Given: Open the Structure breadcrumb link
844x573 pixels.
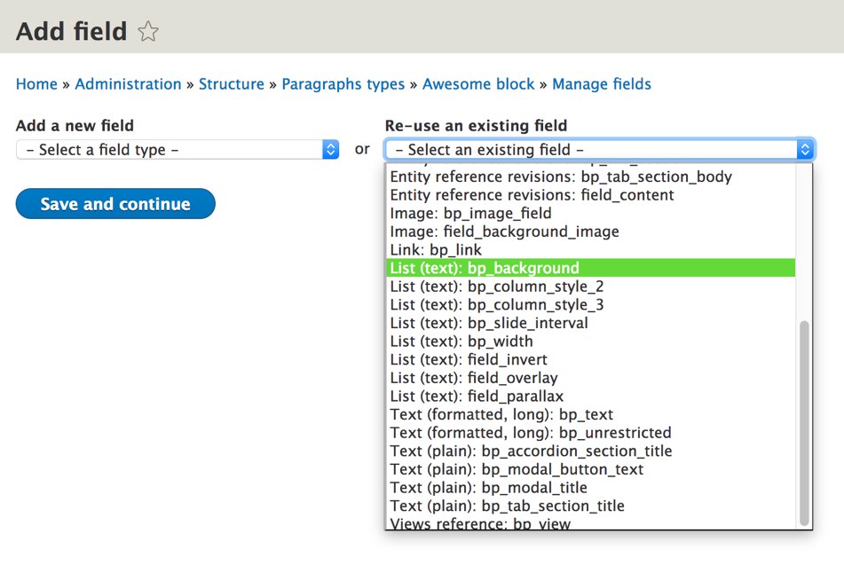Looking at the screenshot, I should point(232,84).
